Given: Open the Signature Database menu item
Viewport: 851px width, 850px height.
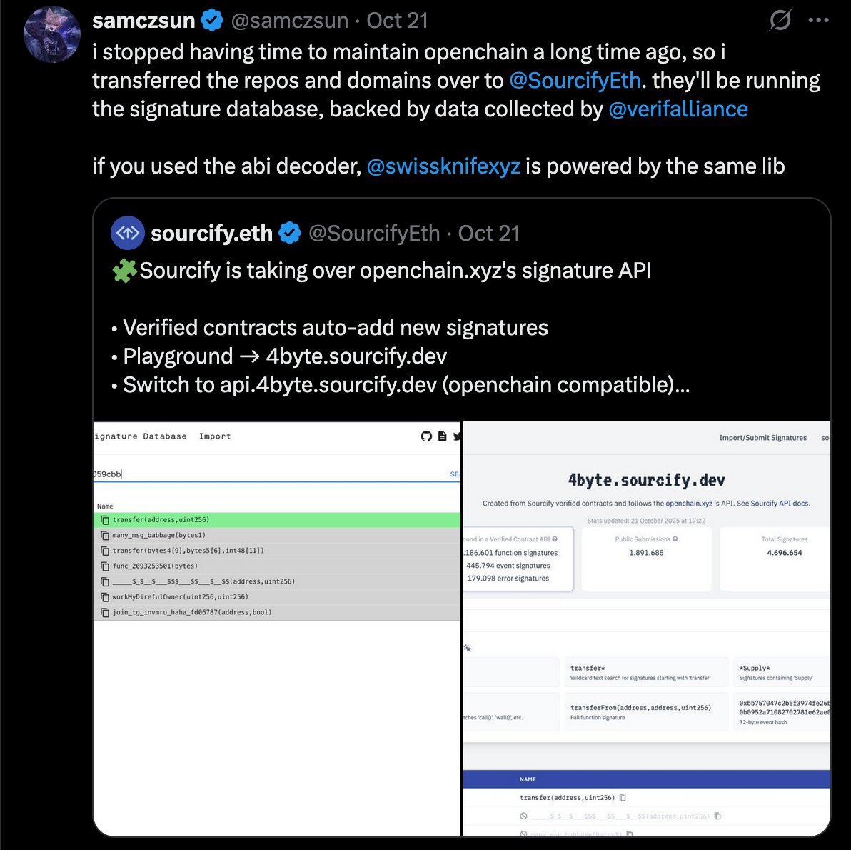Looking at the screenshot, I should point(140,436).
